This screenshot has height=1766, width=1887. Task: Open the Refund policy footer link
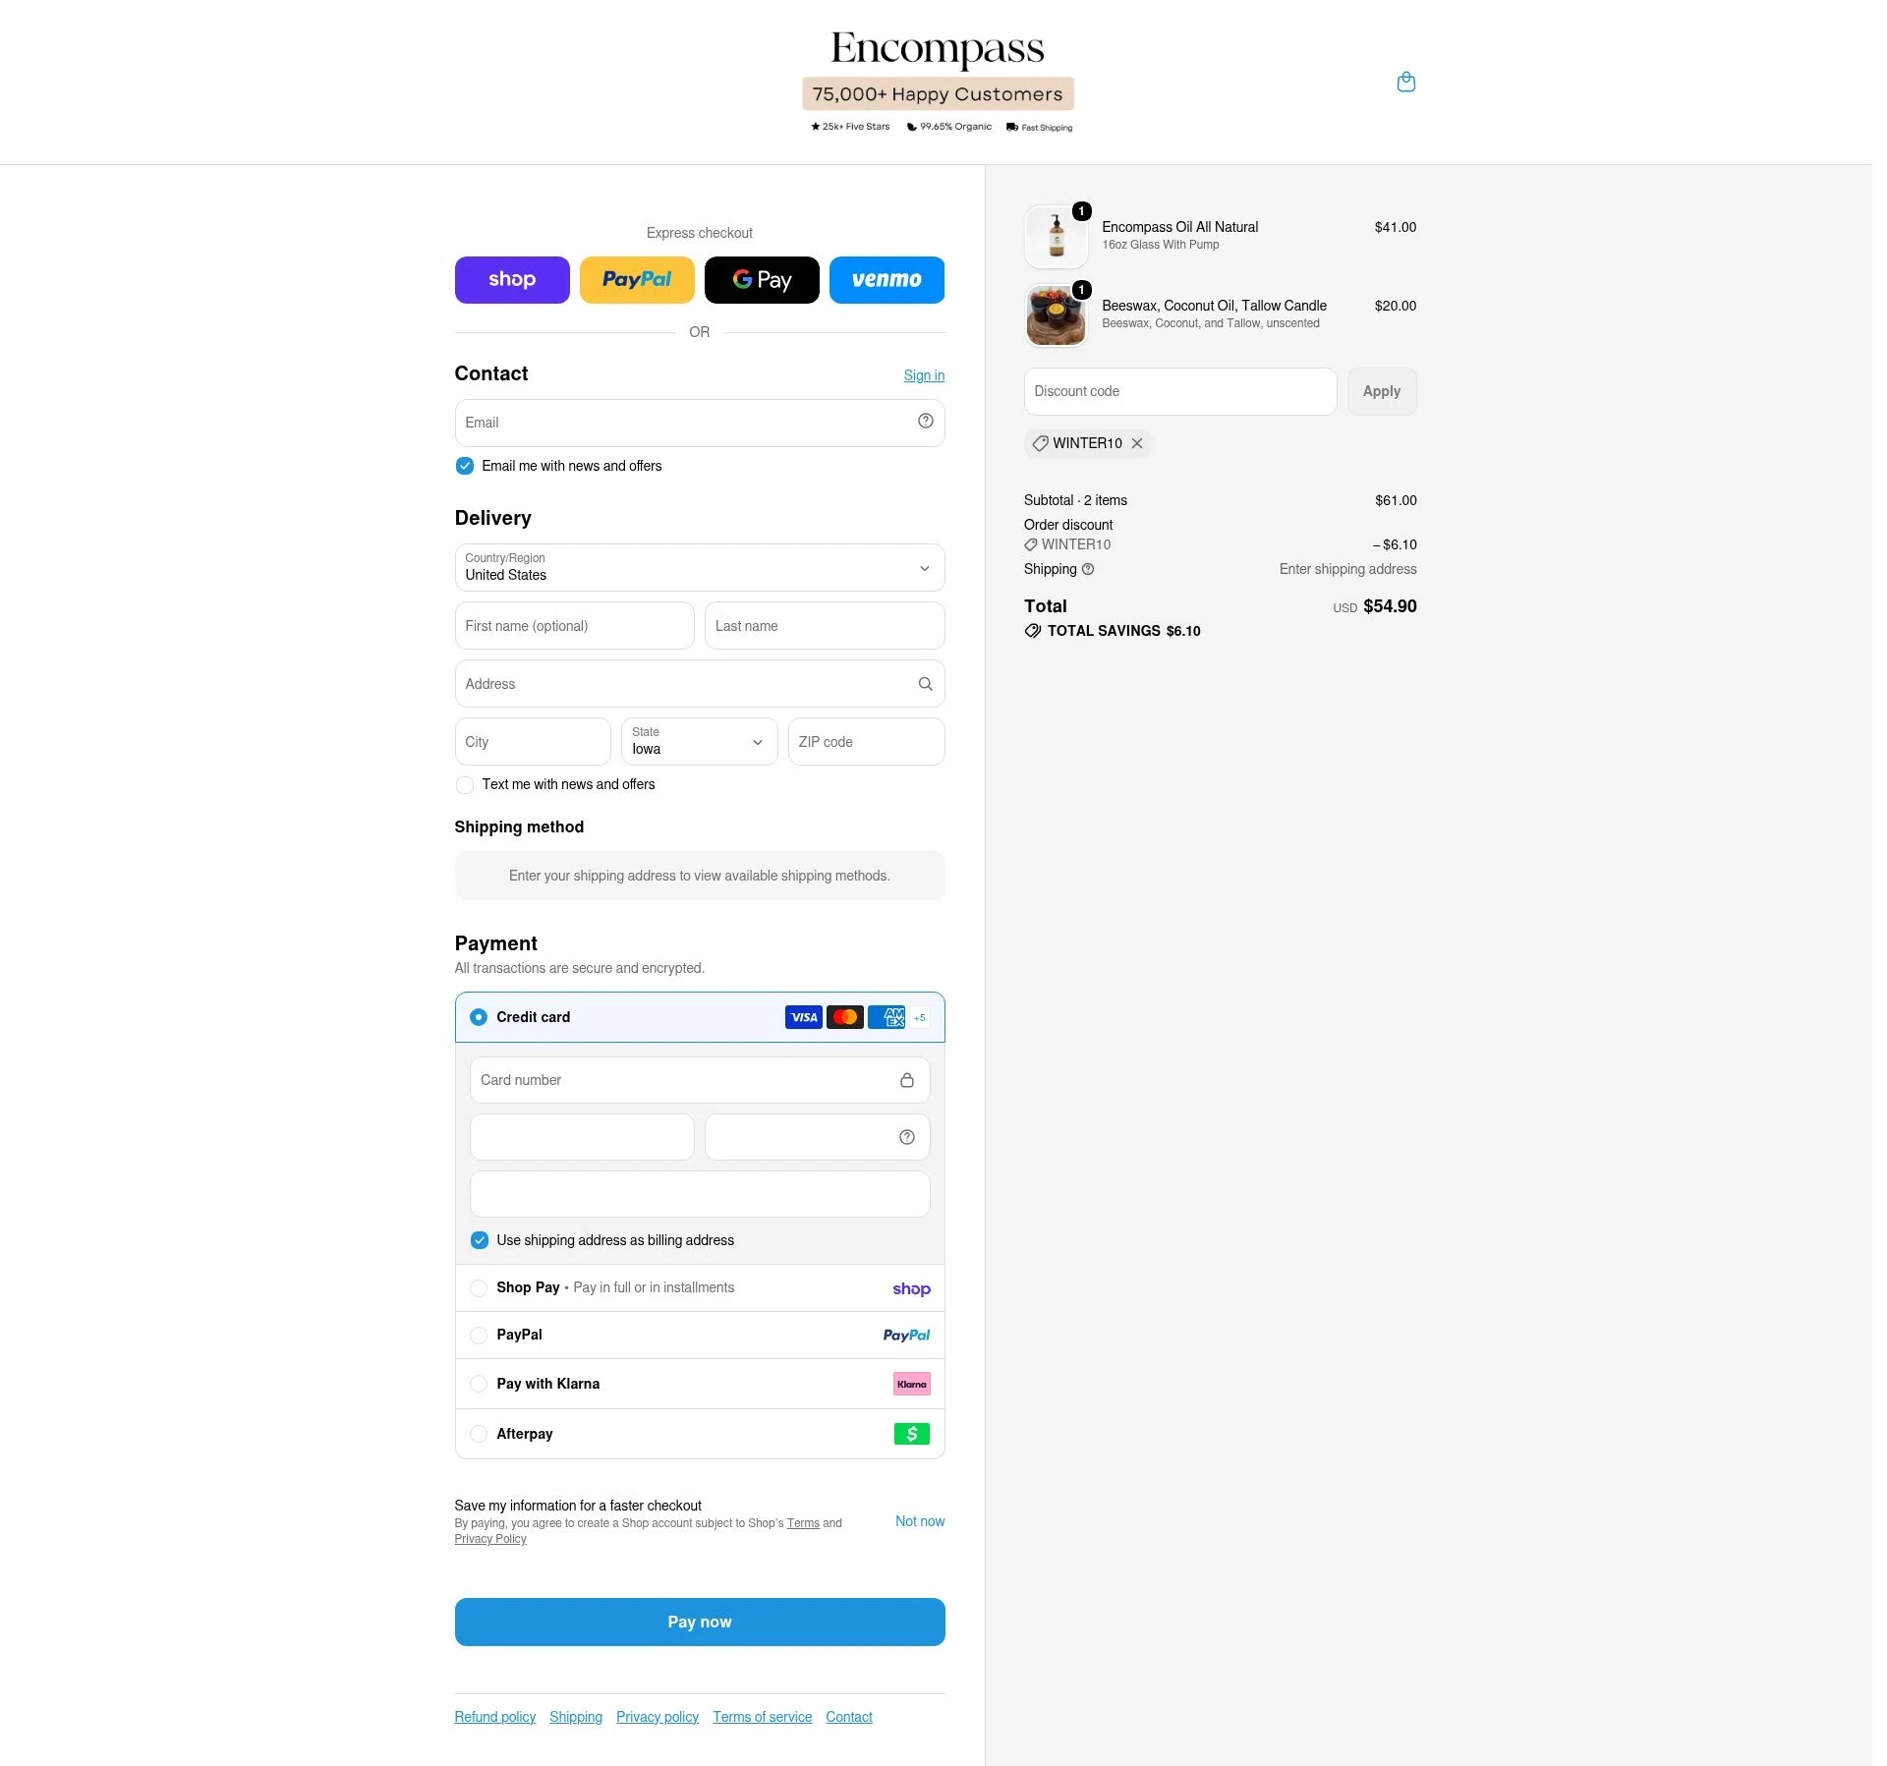coord(495,1717)
